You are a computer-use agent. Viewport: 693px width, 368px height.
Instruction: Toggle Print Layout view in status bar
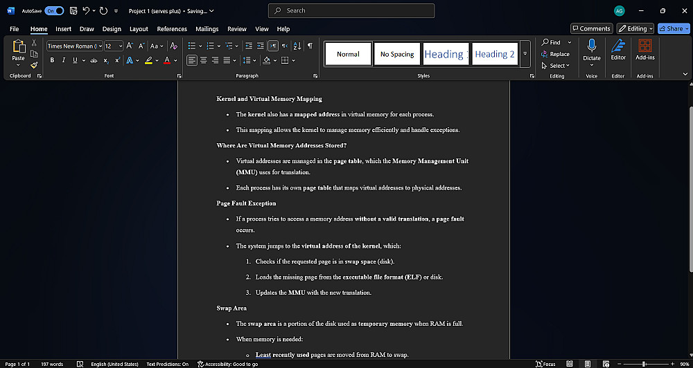coord(588,364)
